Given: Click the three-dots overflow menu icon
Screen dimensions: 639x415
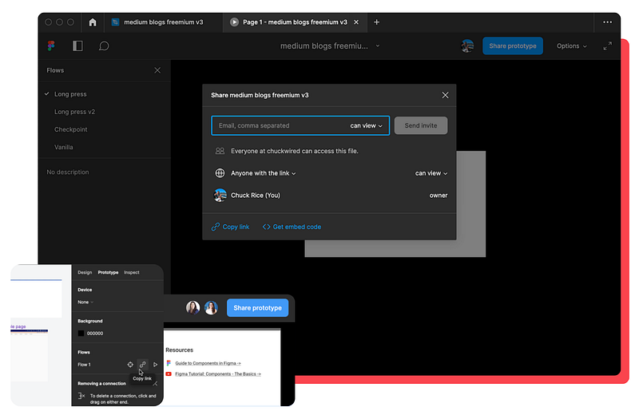Looking at the screenshot, I should pyautogui.click(x=607, y=22).
